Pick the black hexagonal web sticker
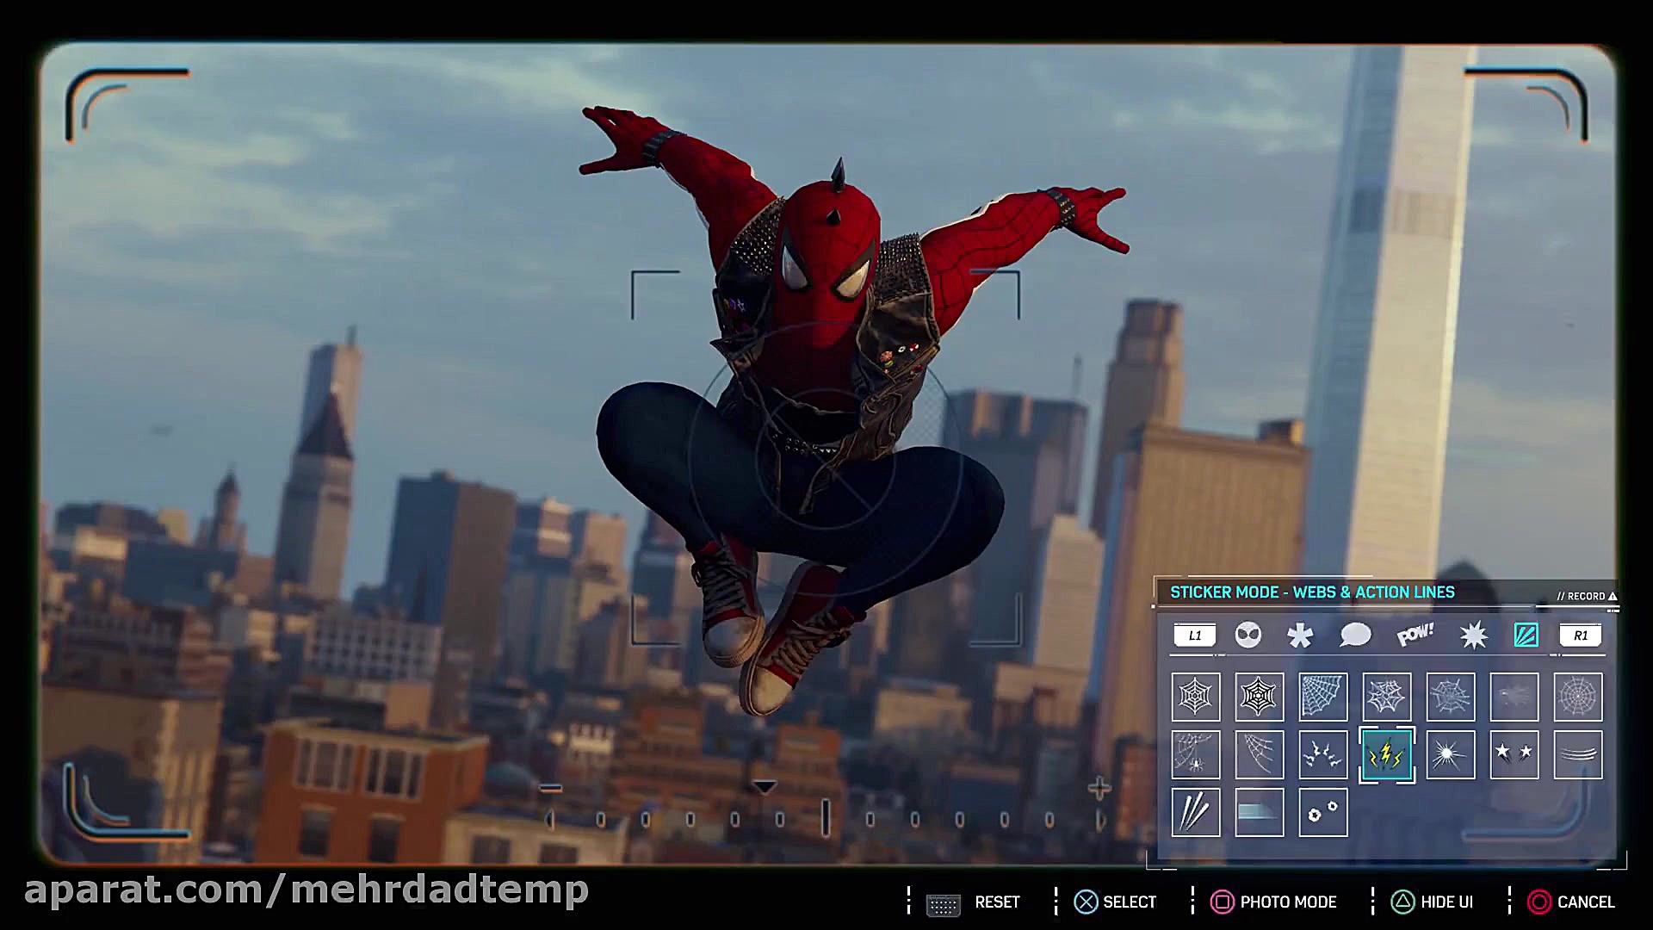The height and width of the screenshot is (930, 1653). [x=1259, y=697]
